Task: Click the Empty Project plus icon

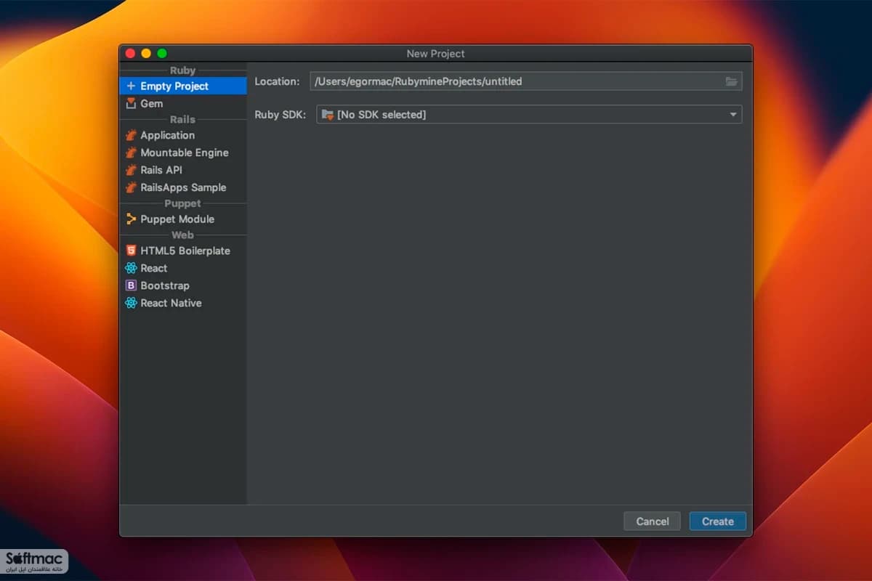Action: tap(131, 86)
